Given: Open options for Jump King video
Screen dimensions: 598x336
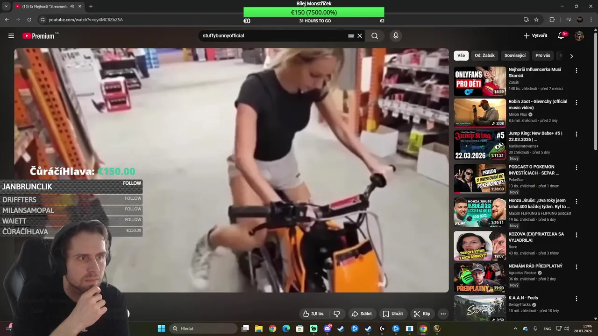Looking at the screenshot, I should [577, 134].
